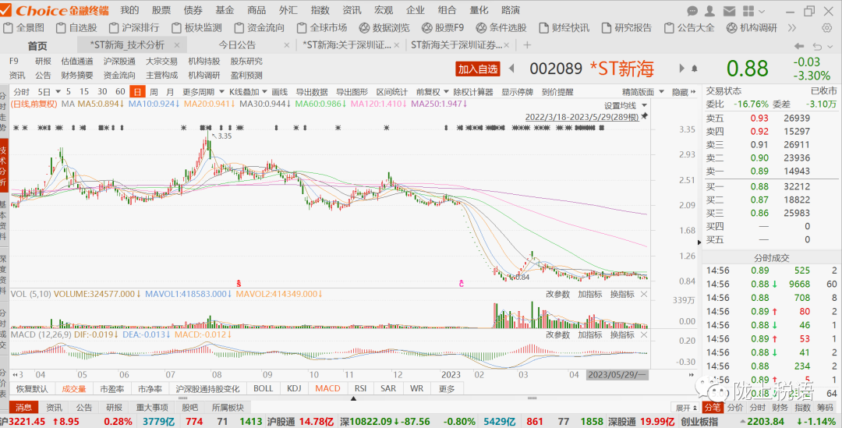Open 全景图 in the toolbar
The width and height of the screenshot is (842, 428).
click(23, 27)
